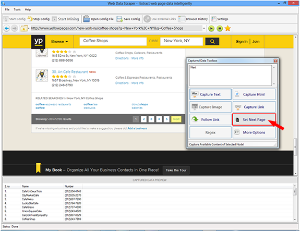Click Set Next Page button
Image resolution: width=300 pixels, height=231 pixels.
click(x=254, y=120)
